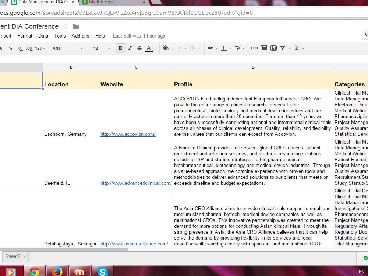
Task: Open the Sheet2 tab dropdown arrow
Action: [x=24, y=256]
